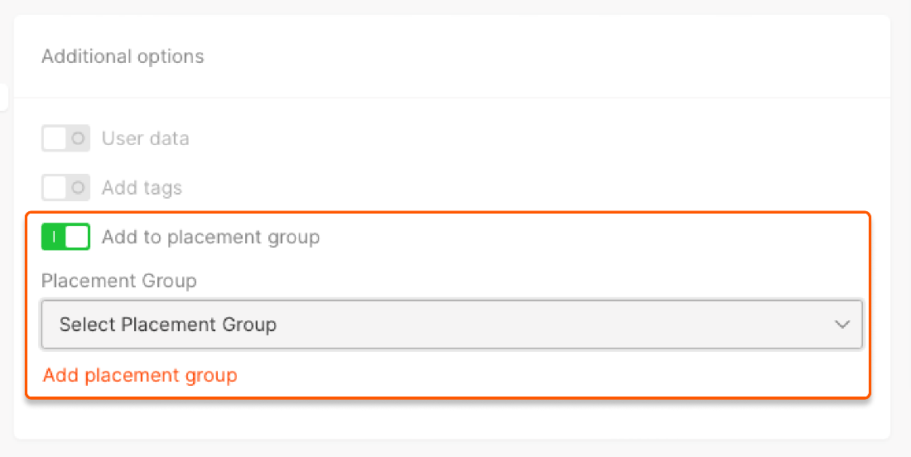The width and height of the screenshot is (911, 457).
Task: Enable the User data toggle switch
Action: tap(65, 138)
